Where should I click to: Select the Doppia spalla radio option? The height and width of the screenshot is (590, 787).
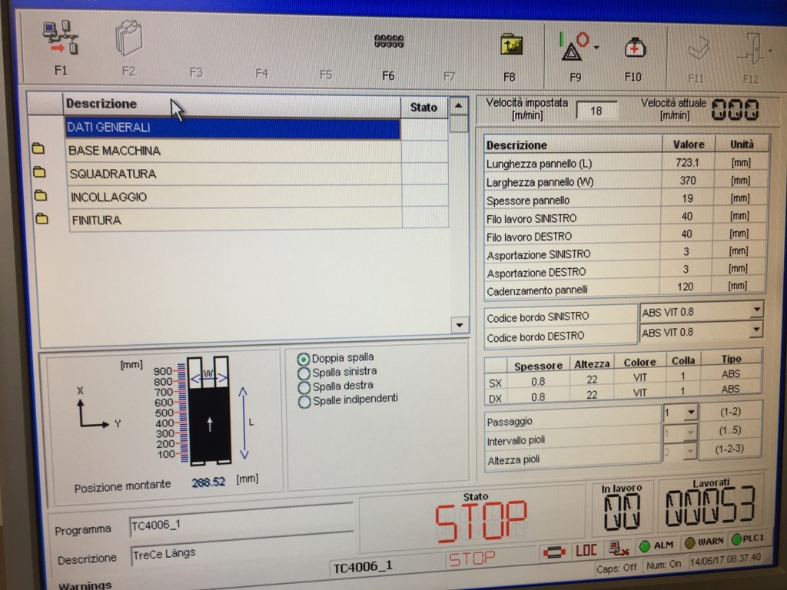pos(303,359)
